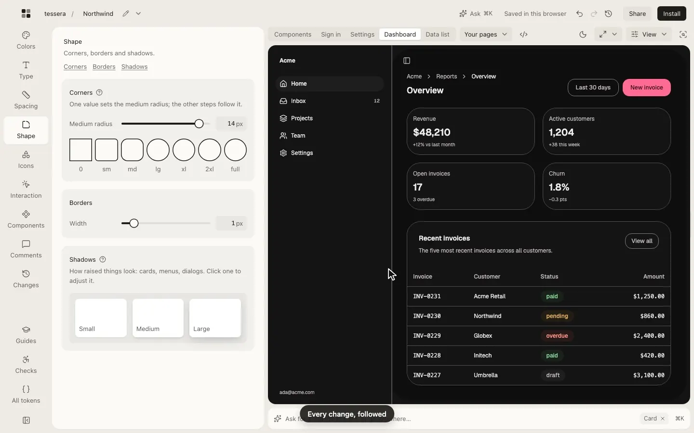
Task: Open the View options dropdown
Action: point(649,34)
